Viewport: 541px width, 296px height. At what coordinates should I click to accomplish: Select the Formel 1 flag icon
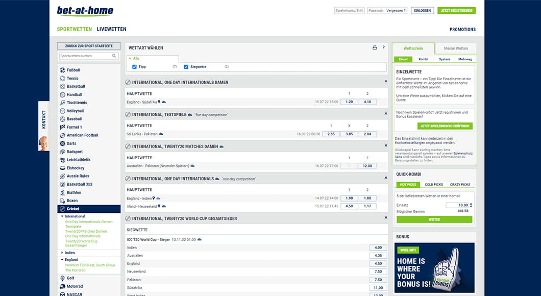click(x=62, y=127)
